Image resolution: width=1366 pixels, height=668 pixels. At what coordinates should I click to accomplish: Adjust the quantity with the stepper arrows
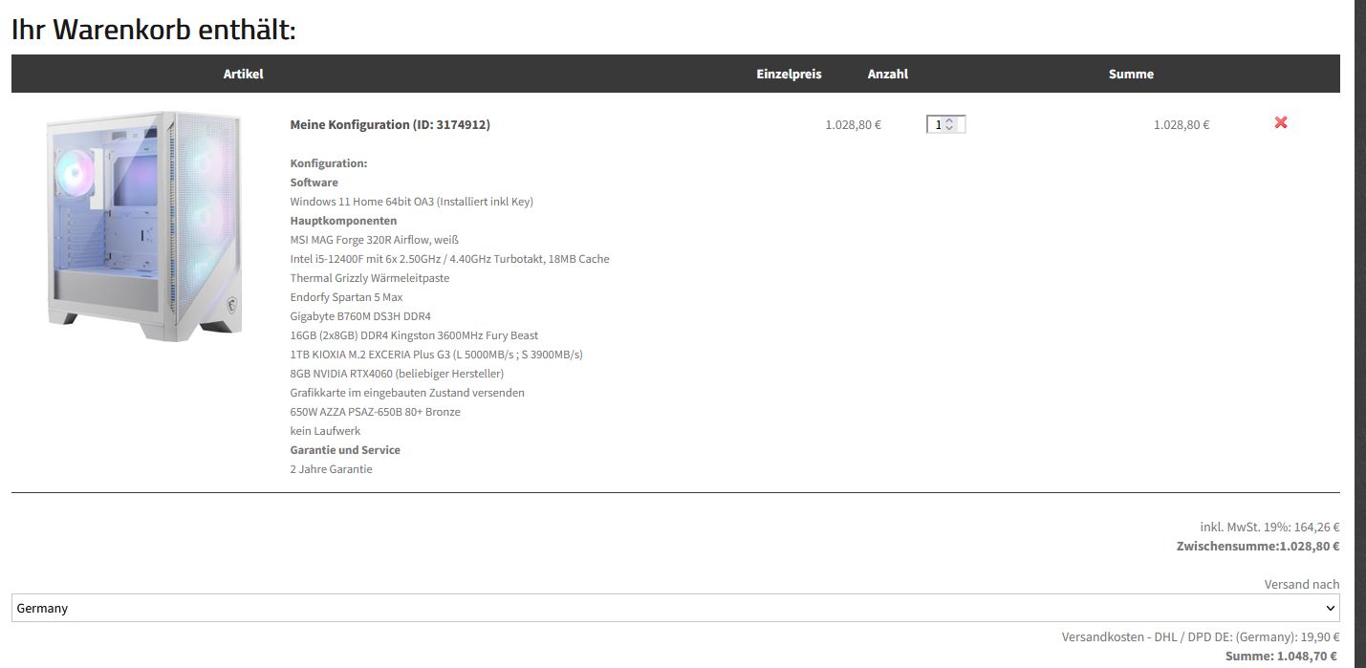[949, 124]
